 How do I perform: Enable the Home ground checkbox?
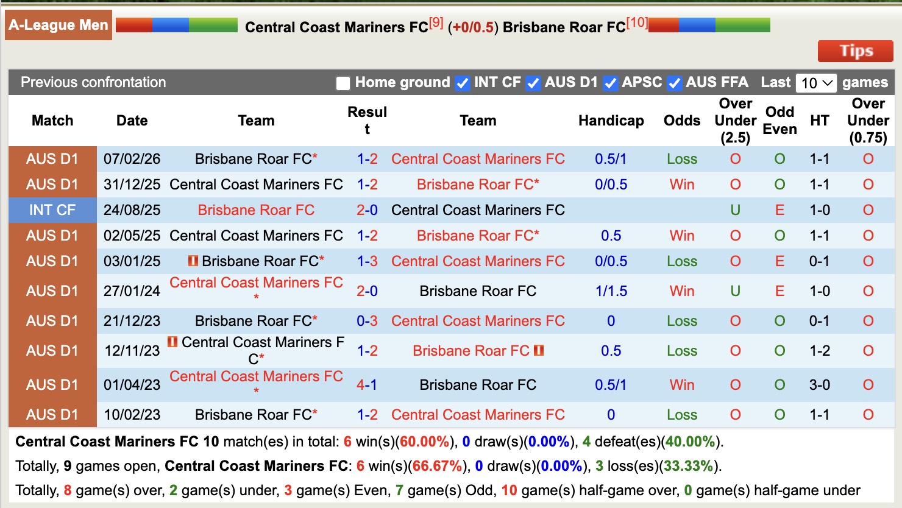coord(343,83)
